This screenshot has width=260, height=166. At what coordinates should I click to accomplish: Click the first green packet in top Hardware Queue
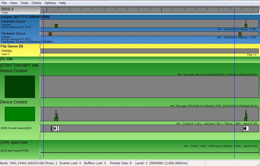point(56,26)
